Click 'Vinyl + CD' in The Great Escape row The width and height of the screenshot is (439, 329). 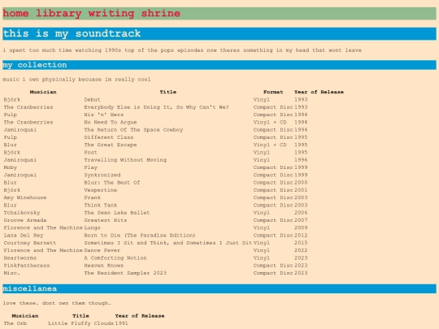point(270,145)
